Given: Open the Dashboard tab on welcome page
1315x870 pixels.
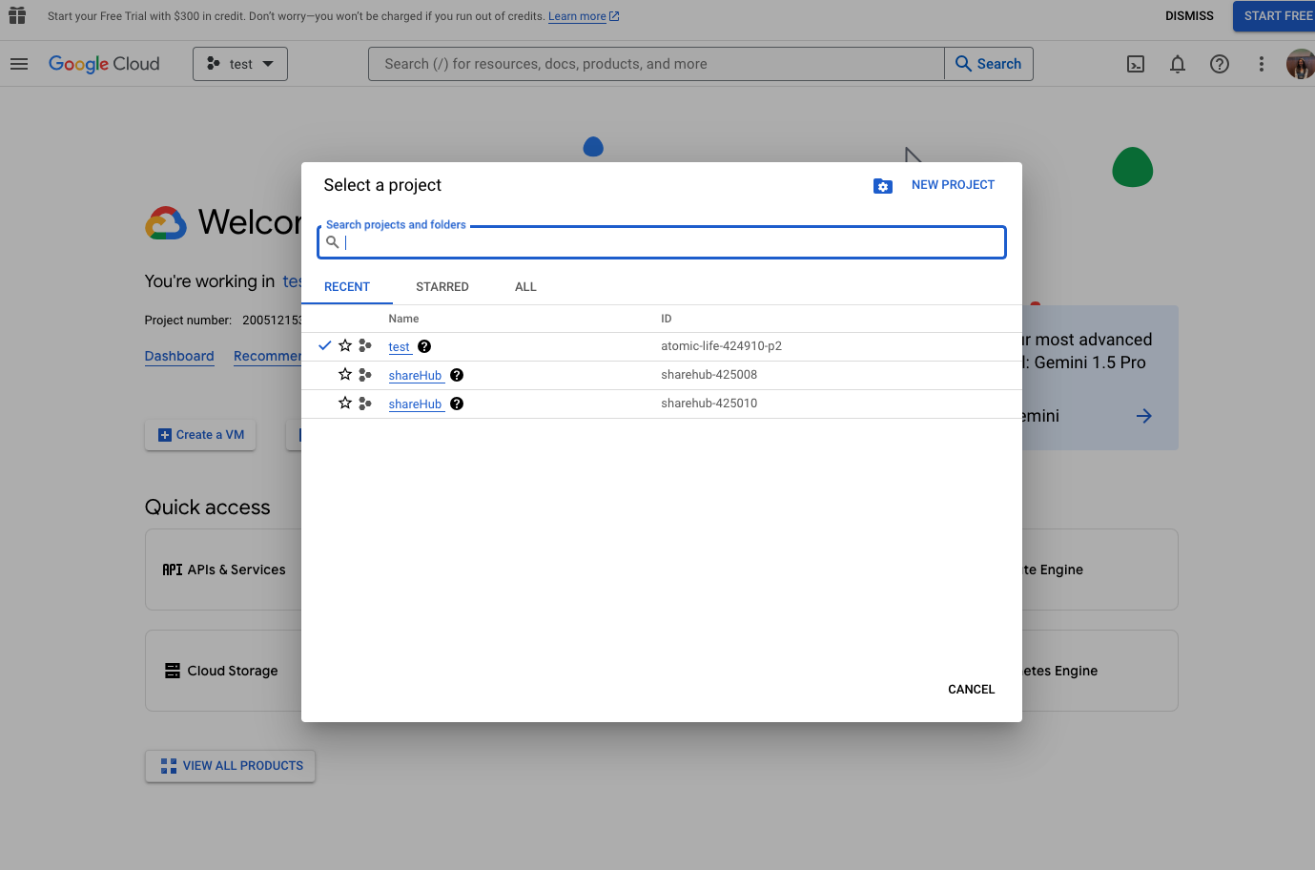Looking at the screenshot, I should 179,356.
